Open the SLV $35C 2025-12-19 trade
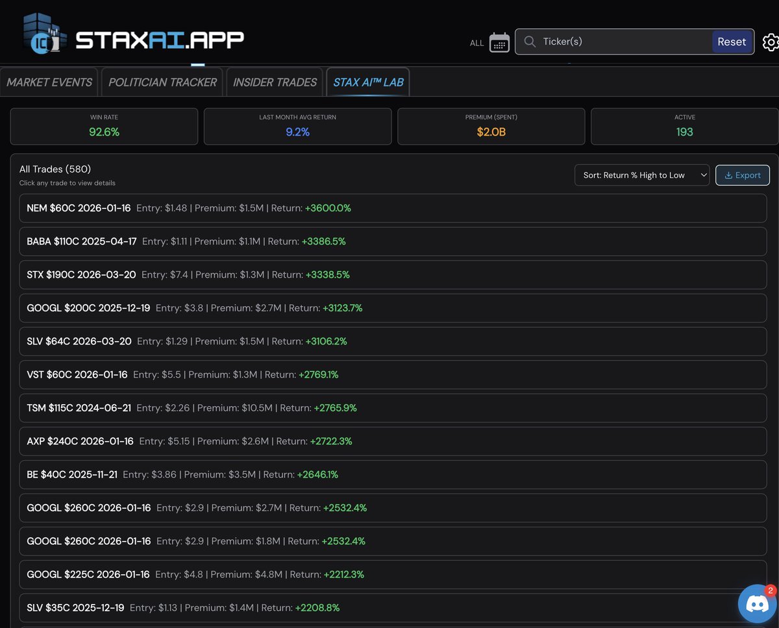Image resolution: width=779 pixels, height=628 pixels. (393, 608)
